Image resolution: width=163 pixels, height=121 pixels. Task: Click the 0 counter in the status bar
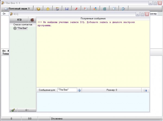11,119
